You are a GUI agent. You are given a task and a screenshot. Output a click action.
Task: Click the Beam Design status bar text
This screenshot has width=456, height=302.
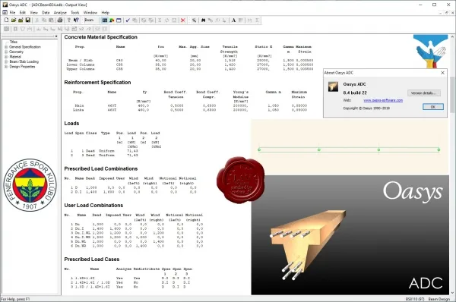tap(439, 299)
